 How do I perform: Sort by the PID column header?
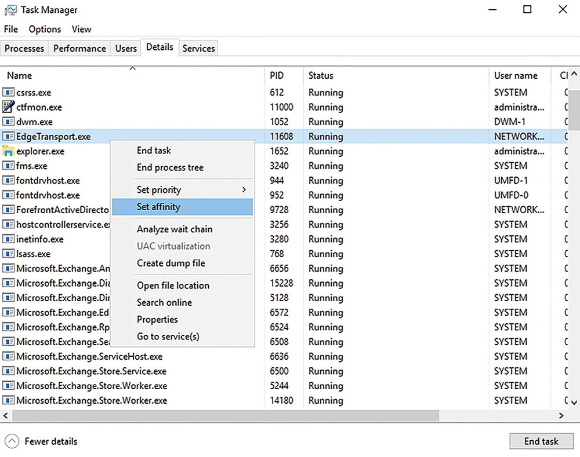click(284, 75)
